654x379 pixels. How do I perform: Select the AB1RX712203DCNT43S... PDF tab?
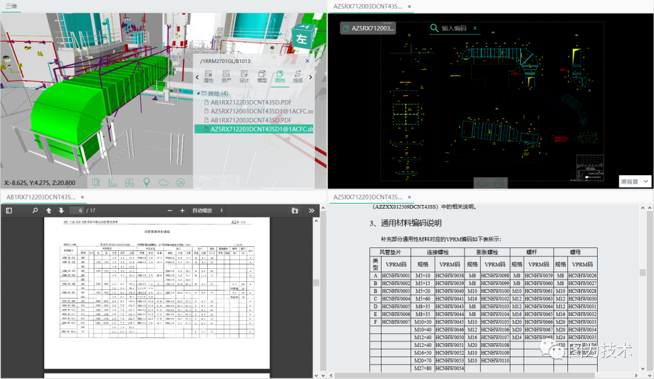[x=41, y=197]
